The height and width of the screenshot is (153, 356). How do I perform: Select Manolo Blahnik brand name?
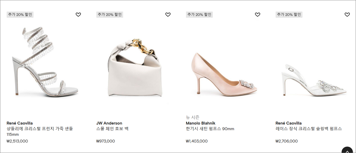(201, 123)
